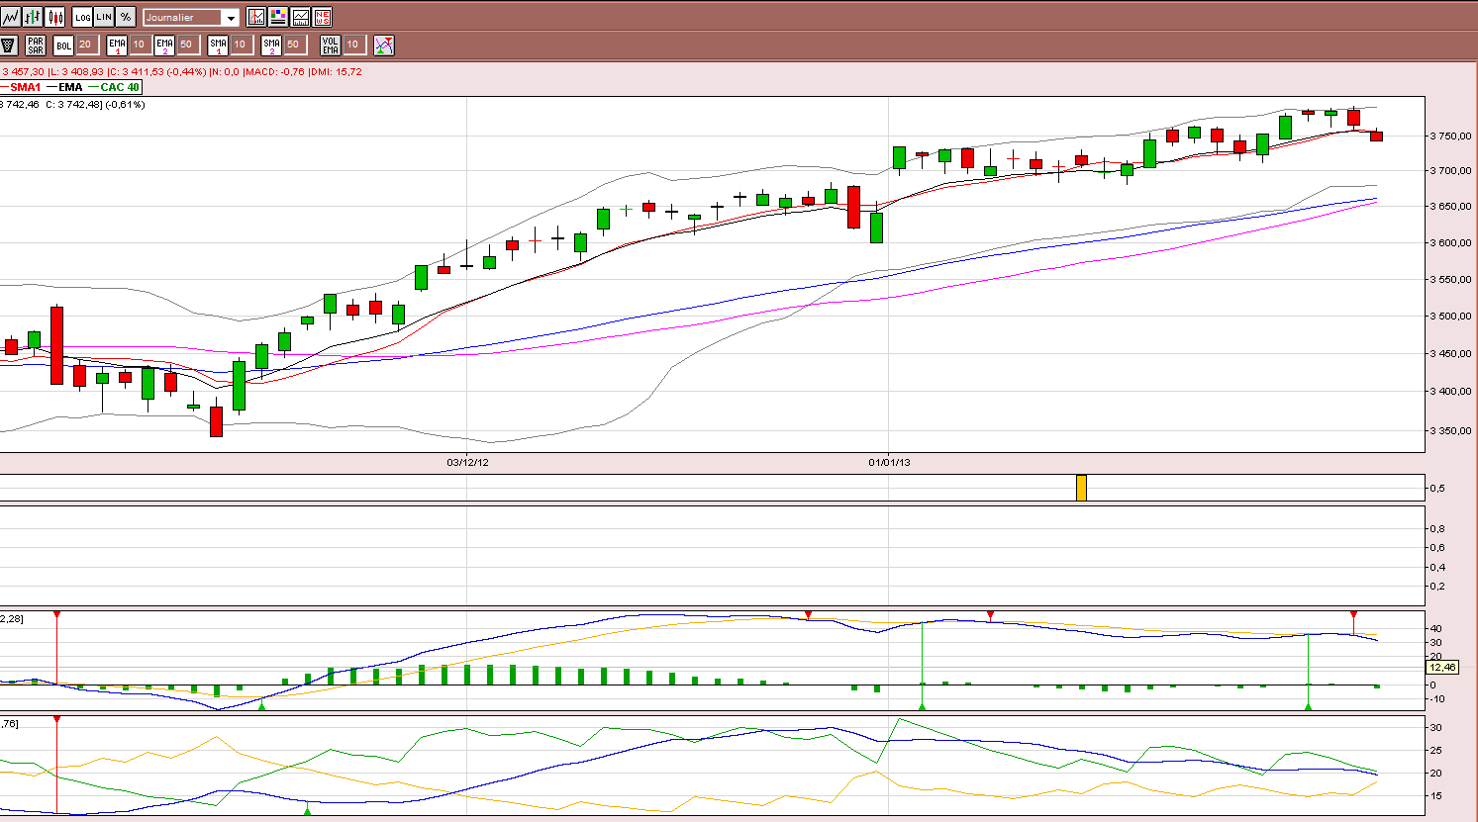
Task: Toggle the PAR SAR indicator
Action: (x=36, y=46)
